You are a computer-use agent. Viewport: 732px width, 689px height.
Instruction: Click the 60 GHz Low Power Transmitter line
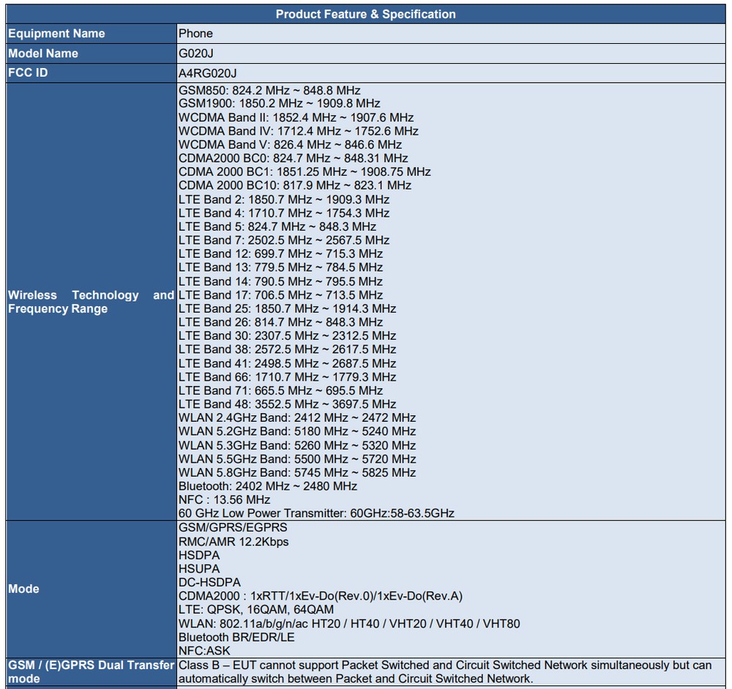[x=315, y=513]
